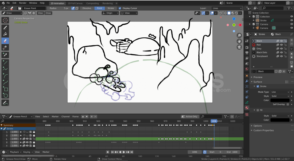Open the Render menu
This screenshot has width=294, height=161.
pos(23,3)
